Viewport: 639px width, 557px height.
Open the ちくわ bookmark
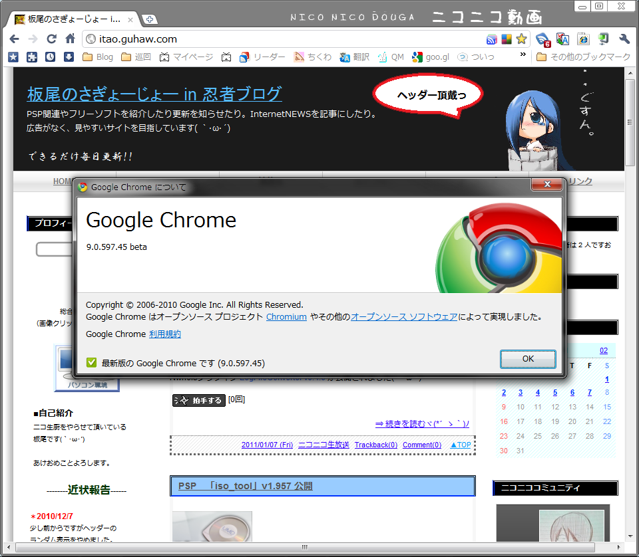313,57
